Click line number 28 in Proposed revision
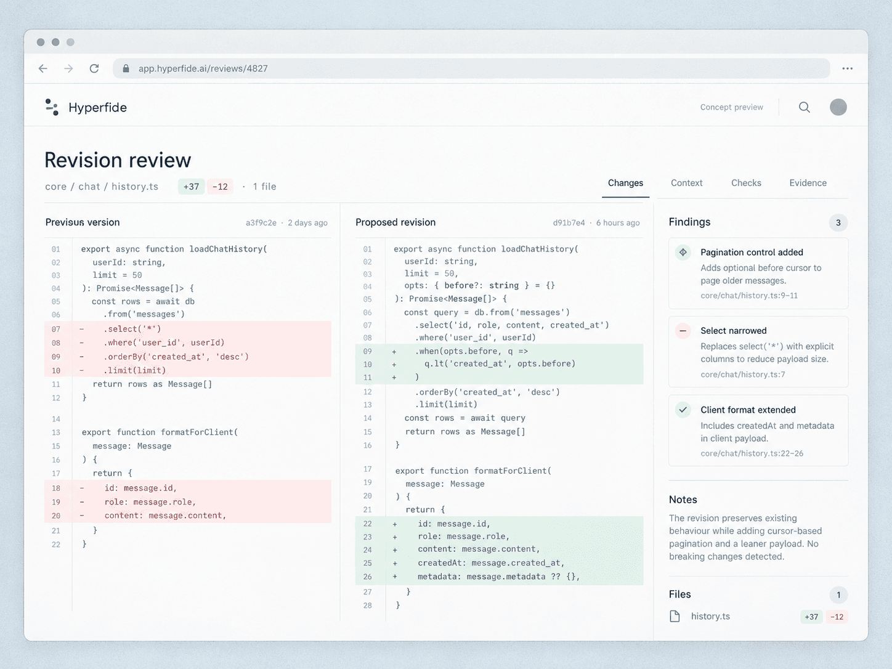The image size is (892, 669). point(368,606)
